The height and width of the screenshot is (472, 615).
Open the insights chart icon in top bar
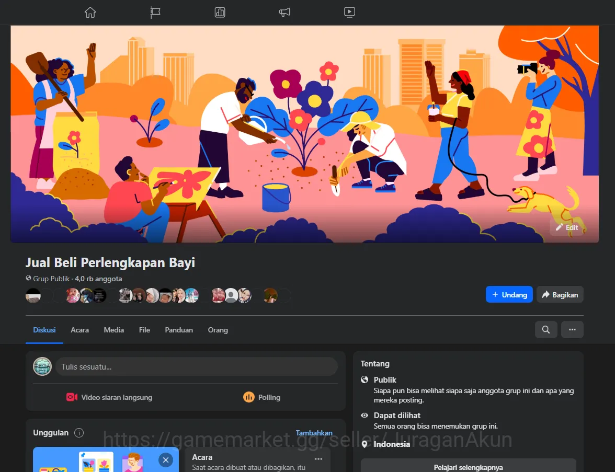[220, 12]
